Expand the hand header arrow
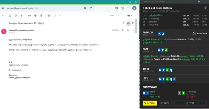 point(205,8)
